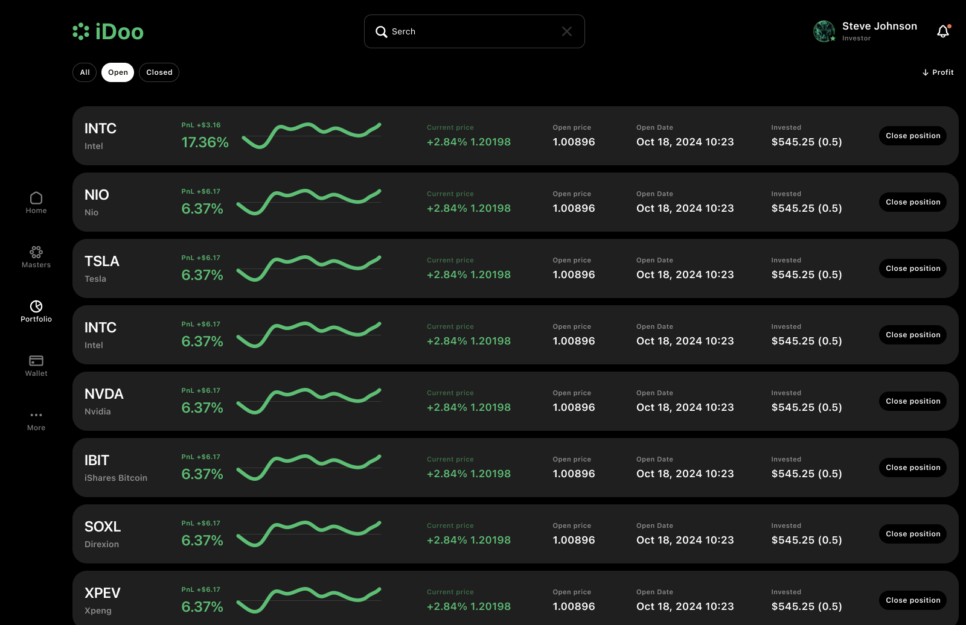Click the iDoo logo

coord(108,31)
